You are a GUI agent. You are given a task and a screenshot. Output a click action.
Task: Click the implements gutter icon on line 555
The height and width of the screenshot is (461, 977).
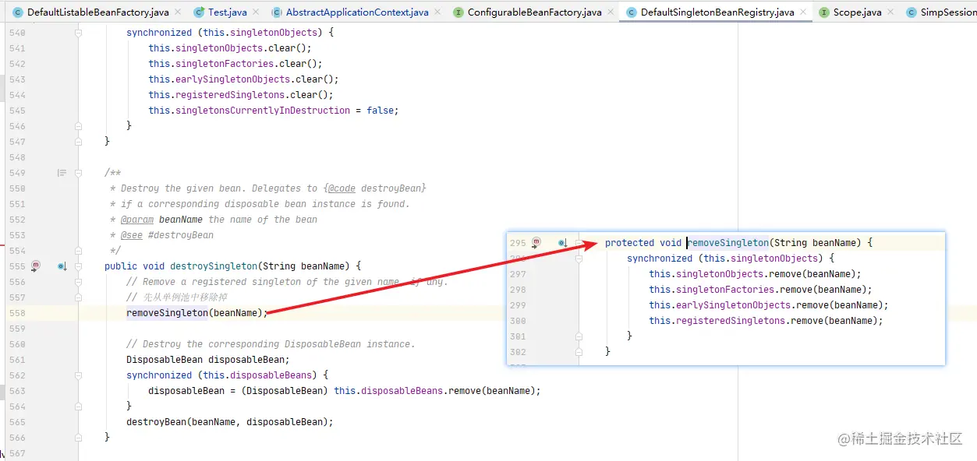(x=62, y=266)
